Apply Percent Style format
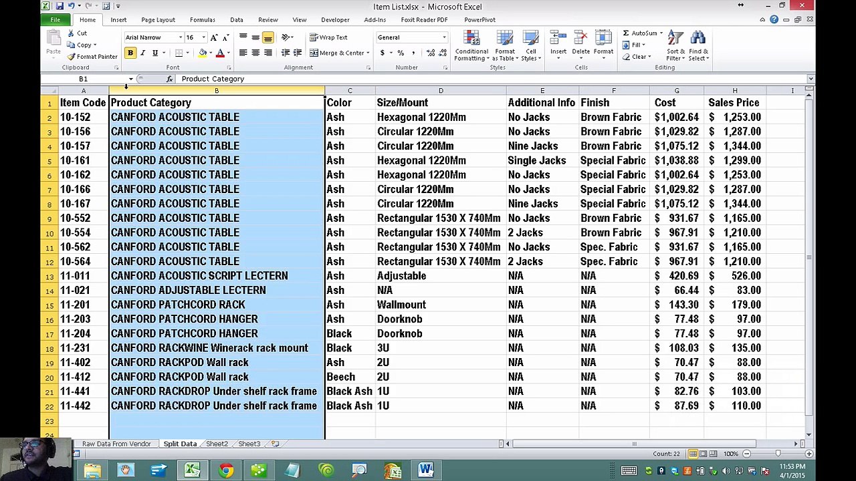 (x=401, y=53)
